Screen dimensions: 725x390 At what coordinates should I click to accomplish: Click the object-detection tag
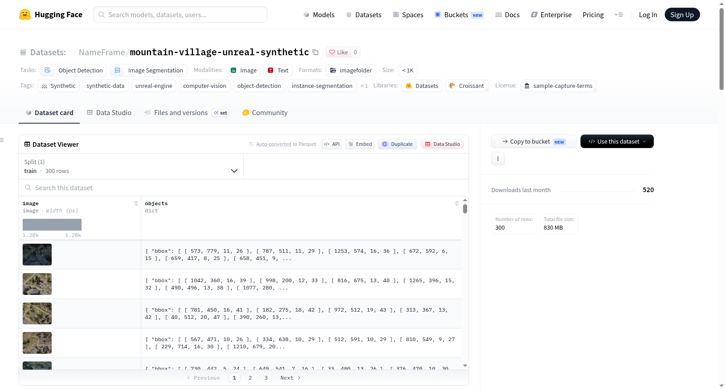click(259, 86)
